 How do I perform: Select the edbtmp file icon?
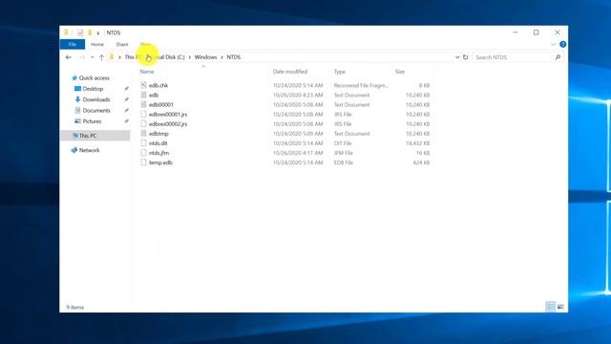[144, 134]
